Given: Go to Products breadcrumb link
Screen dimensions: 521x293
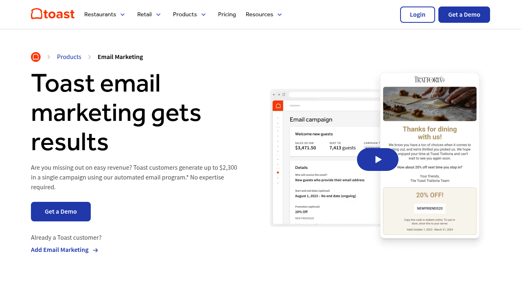Looking at the screenshot, I should [69, 57].
